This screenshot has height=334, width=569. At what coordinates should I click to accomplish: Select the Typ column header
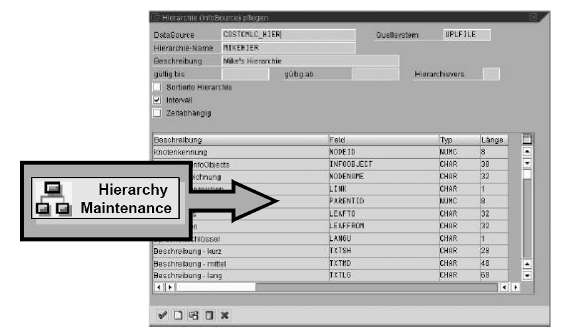[x=459, y=140]
